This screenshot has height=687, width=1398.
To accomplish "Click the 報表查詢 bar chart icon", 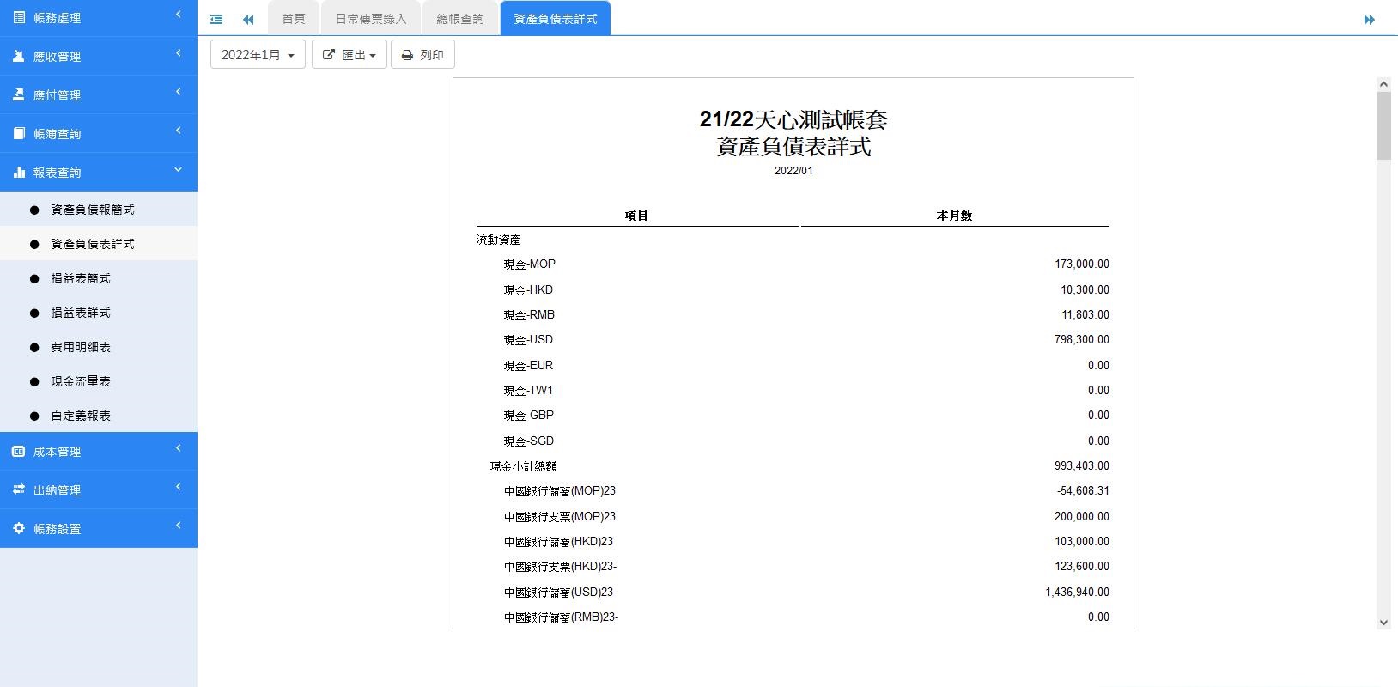I will click(19, 172).
